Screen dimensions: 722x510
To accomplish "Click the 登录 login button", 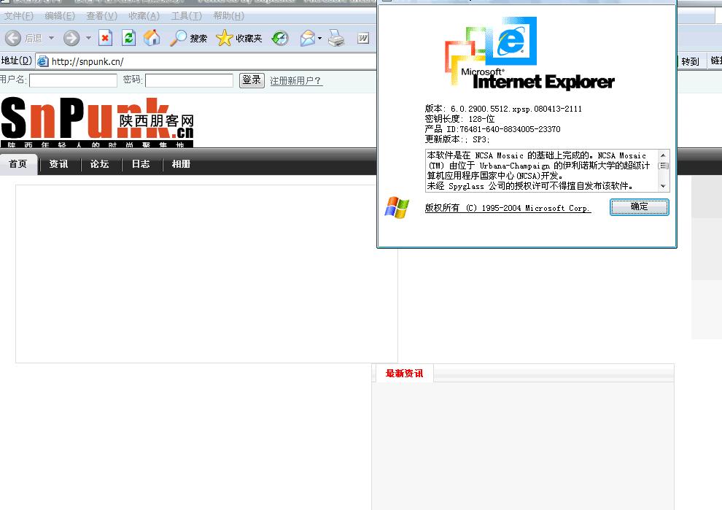I will (252, 80).
